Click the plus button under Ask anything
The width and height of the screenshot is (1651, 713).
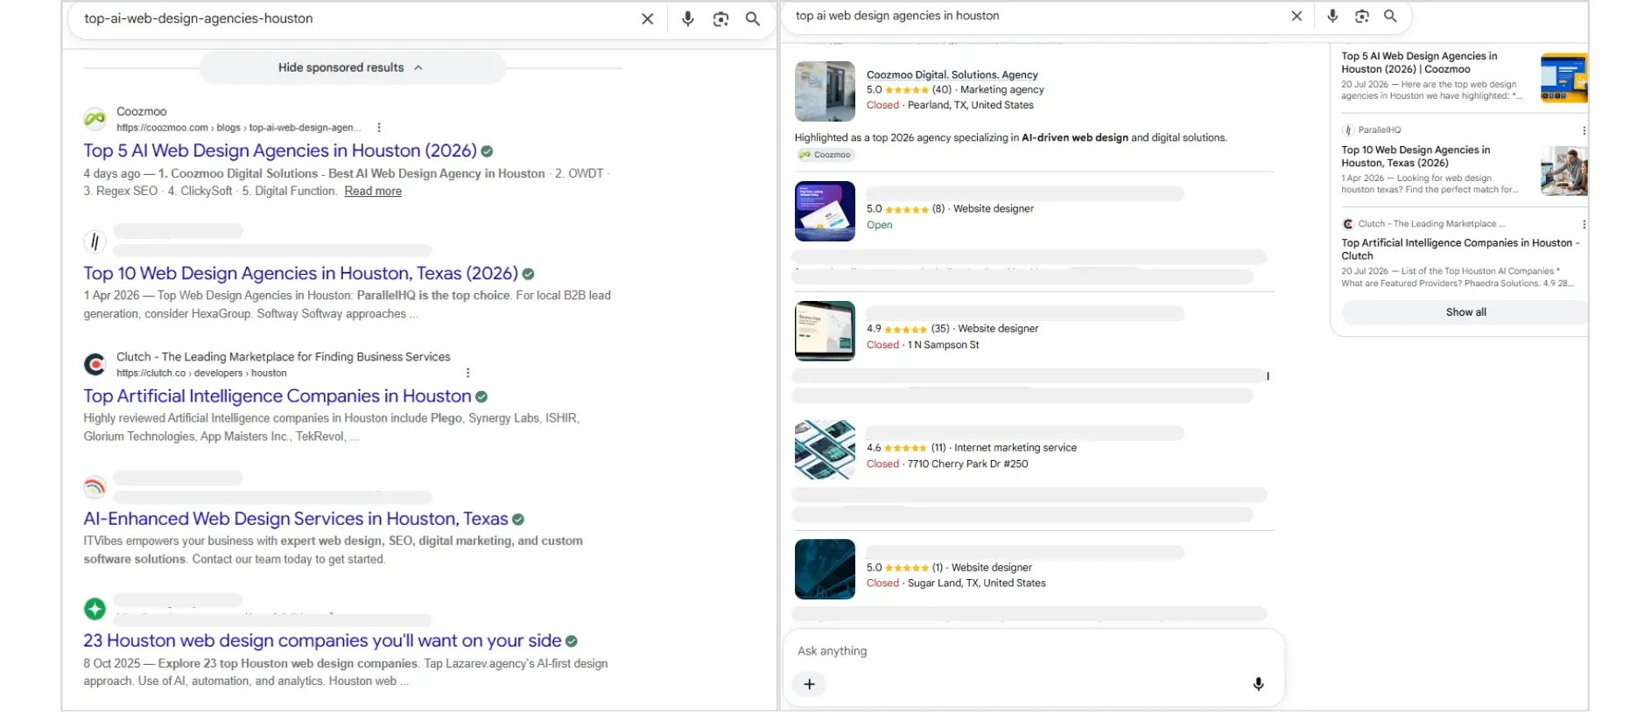[809, 685]
